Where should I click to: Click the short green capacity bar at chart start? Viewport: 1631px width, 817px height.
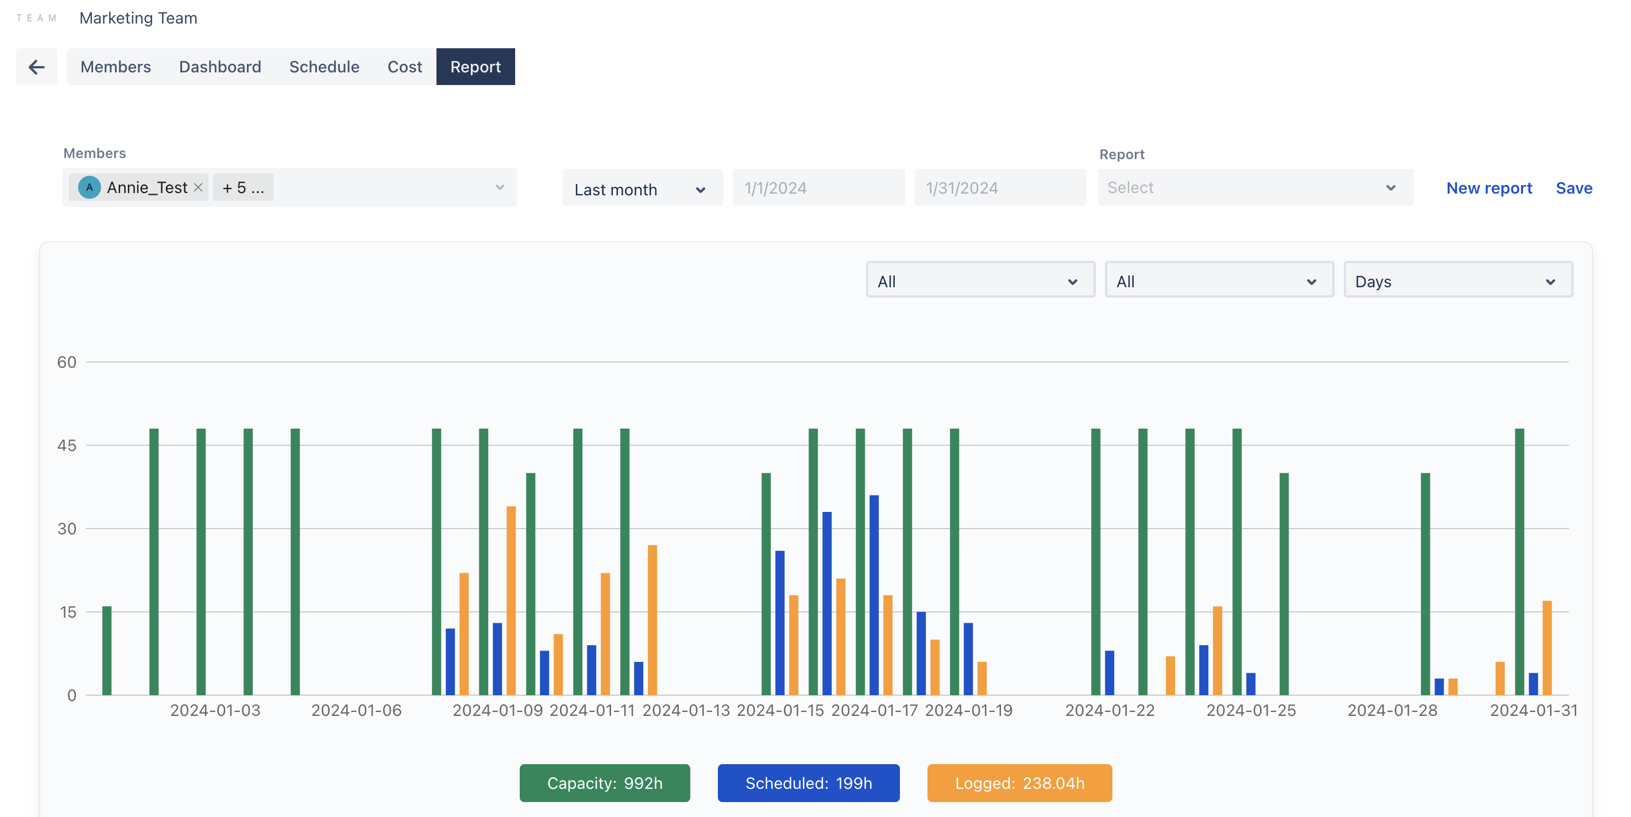click(107, 650)
